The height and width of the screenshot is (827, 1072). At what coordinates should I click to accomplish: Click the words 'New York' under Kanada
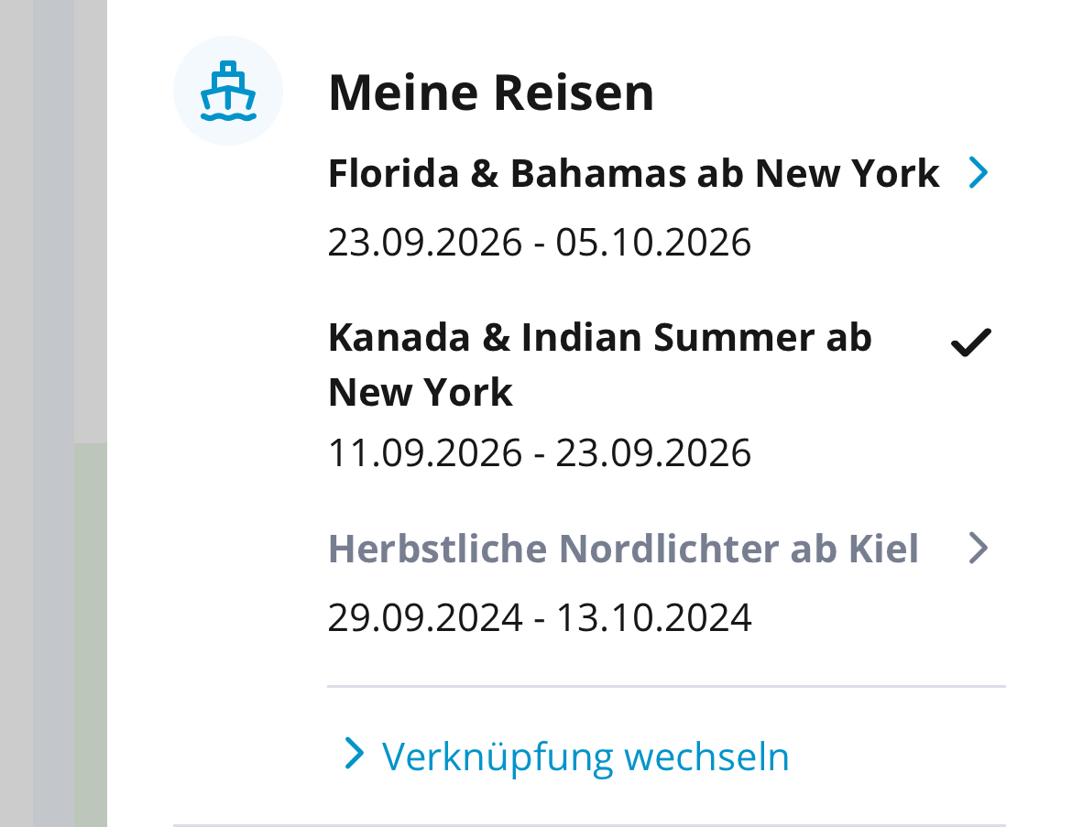click(421, 393)
